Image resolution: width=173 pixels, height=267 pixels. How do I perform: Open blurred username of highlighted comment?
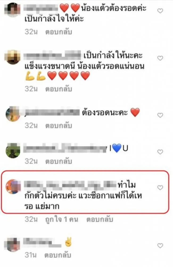coord(70,185)
